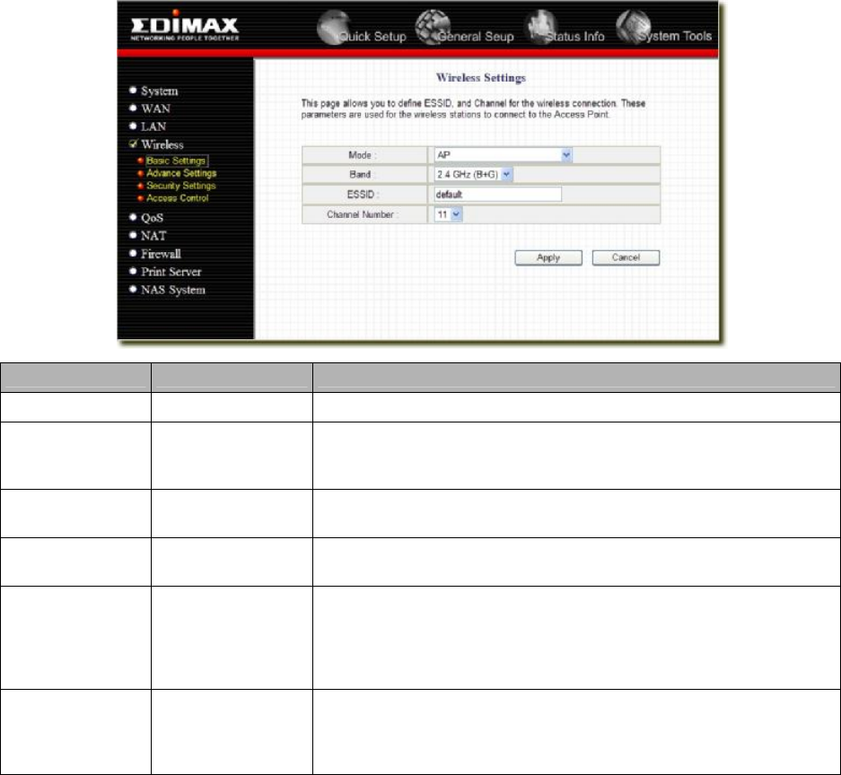The image size is (841, 775).
Task: Open Advance Settings under Wireless
Action: (181, 173)
